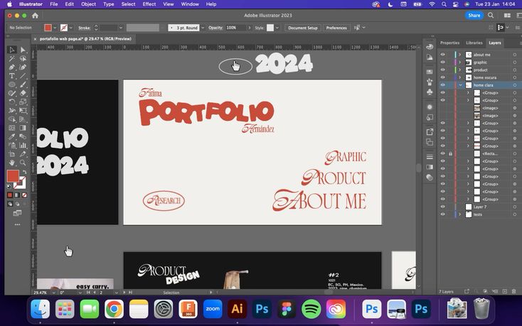Screen dimensions: 522x326
Task: Click the Home icon in control bar
Action: [x=35, y=16]
